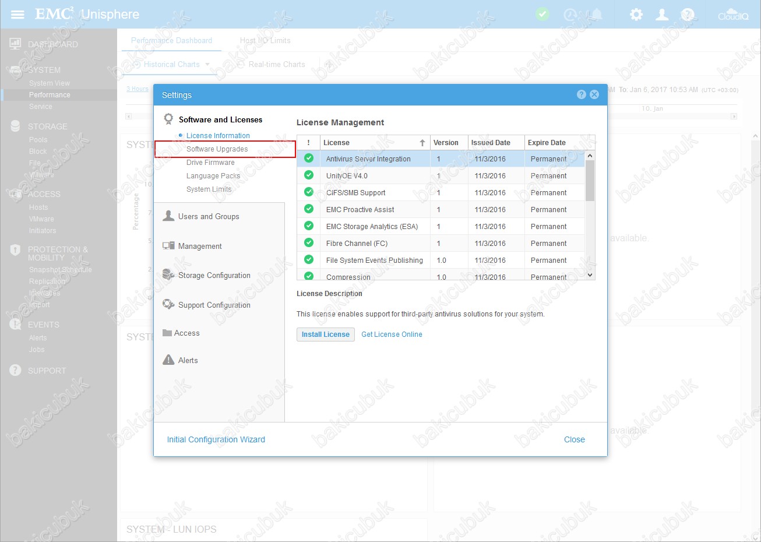Open Get License Online link

coord(392,334)
